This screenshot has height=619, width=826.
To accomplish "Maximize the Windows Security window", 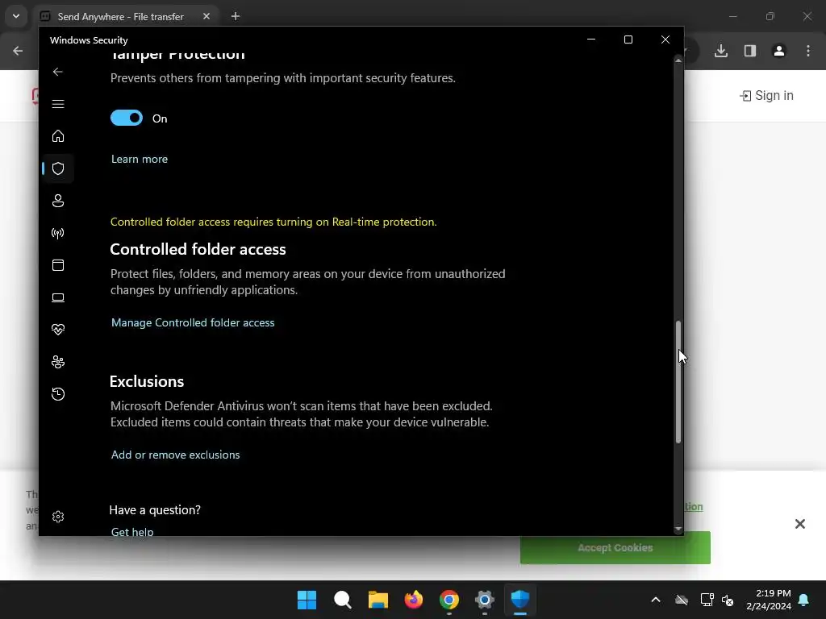I will (628, 39).
